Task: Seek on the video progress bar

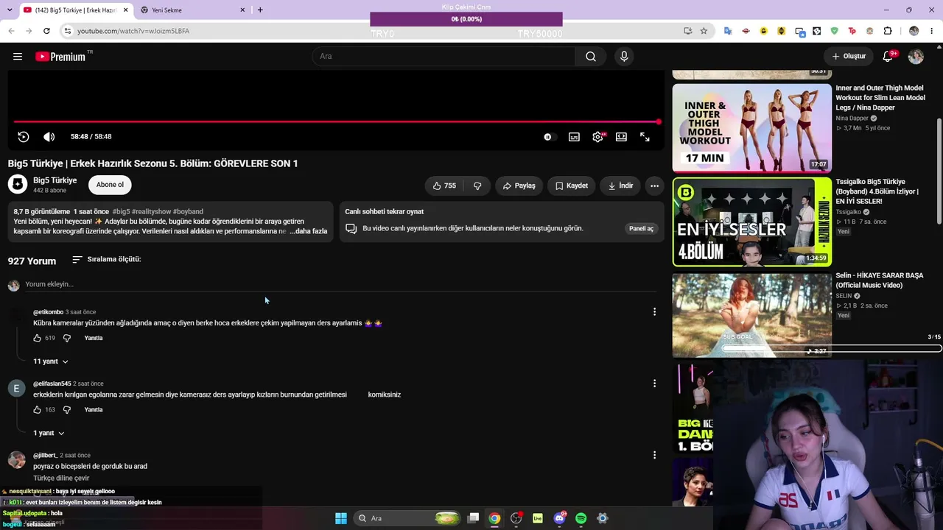Action: pyautogui.click(x=336, y=121)
